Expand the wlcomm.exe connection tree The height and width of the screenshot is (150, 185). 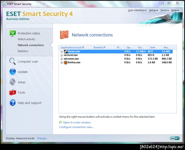tap(62, 59)
